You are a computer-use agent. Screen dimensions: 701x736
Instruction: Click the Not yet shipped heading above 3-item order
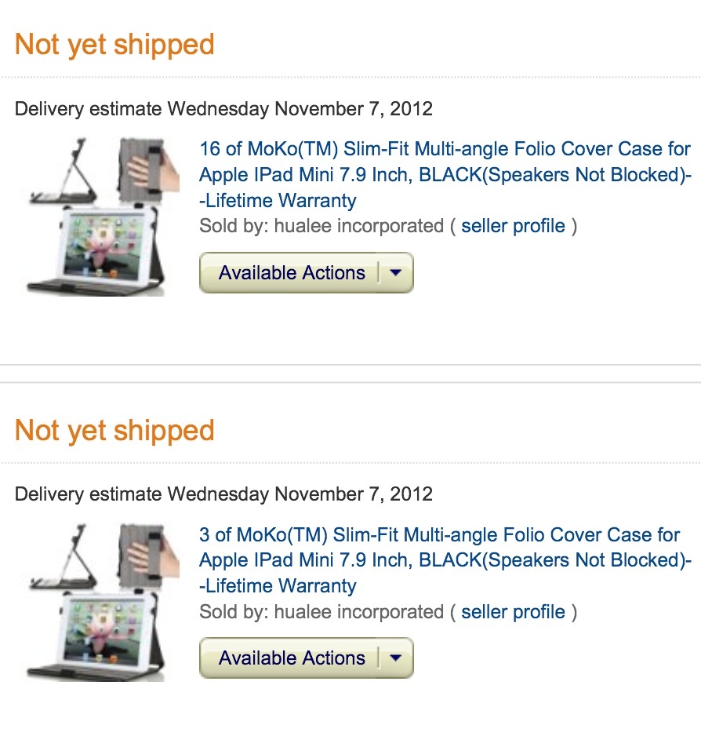[x=114, y=431]
